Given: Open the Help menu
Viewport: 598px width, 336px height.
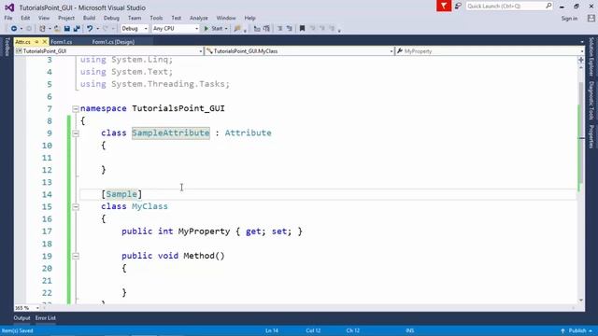Looking at the screenshot, I should [249, 18].
